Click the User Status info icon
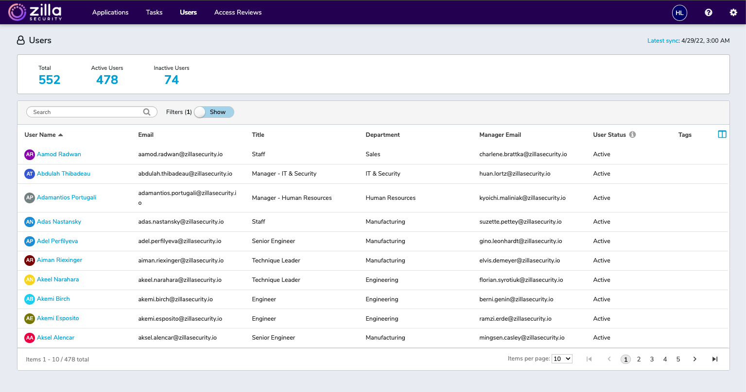Viewport: 746px width, 392px height. [632, 134]
